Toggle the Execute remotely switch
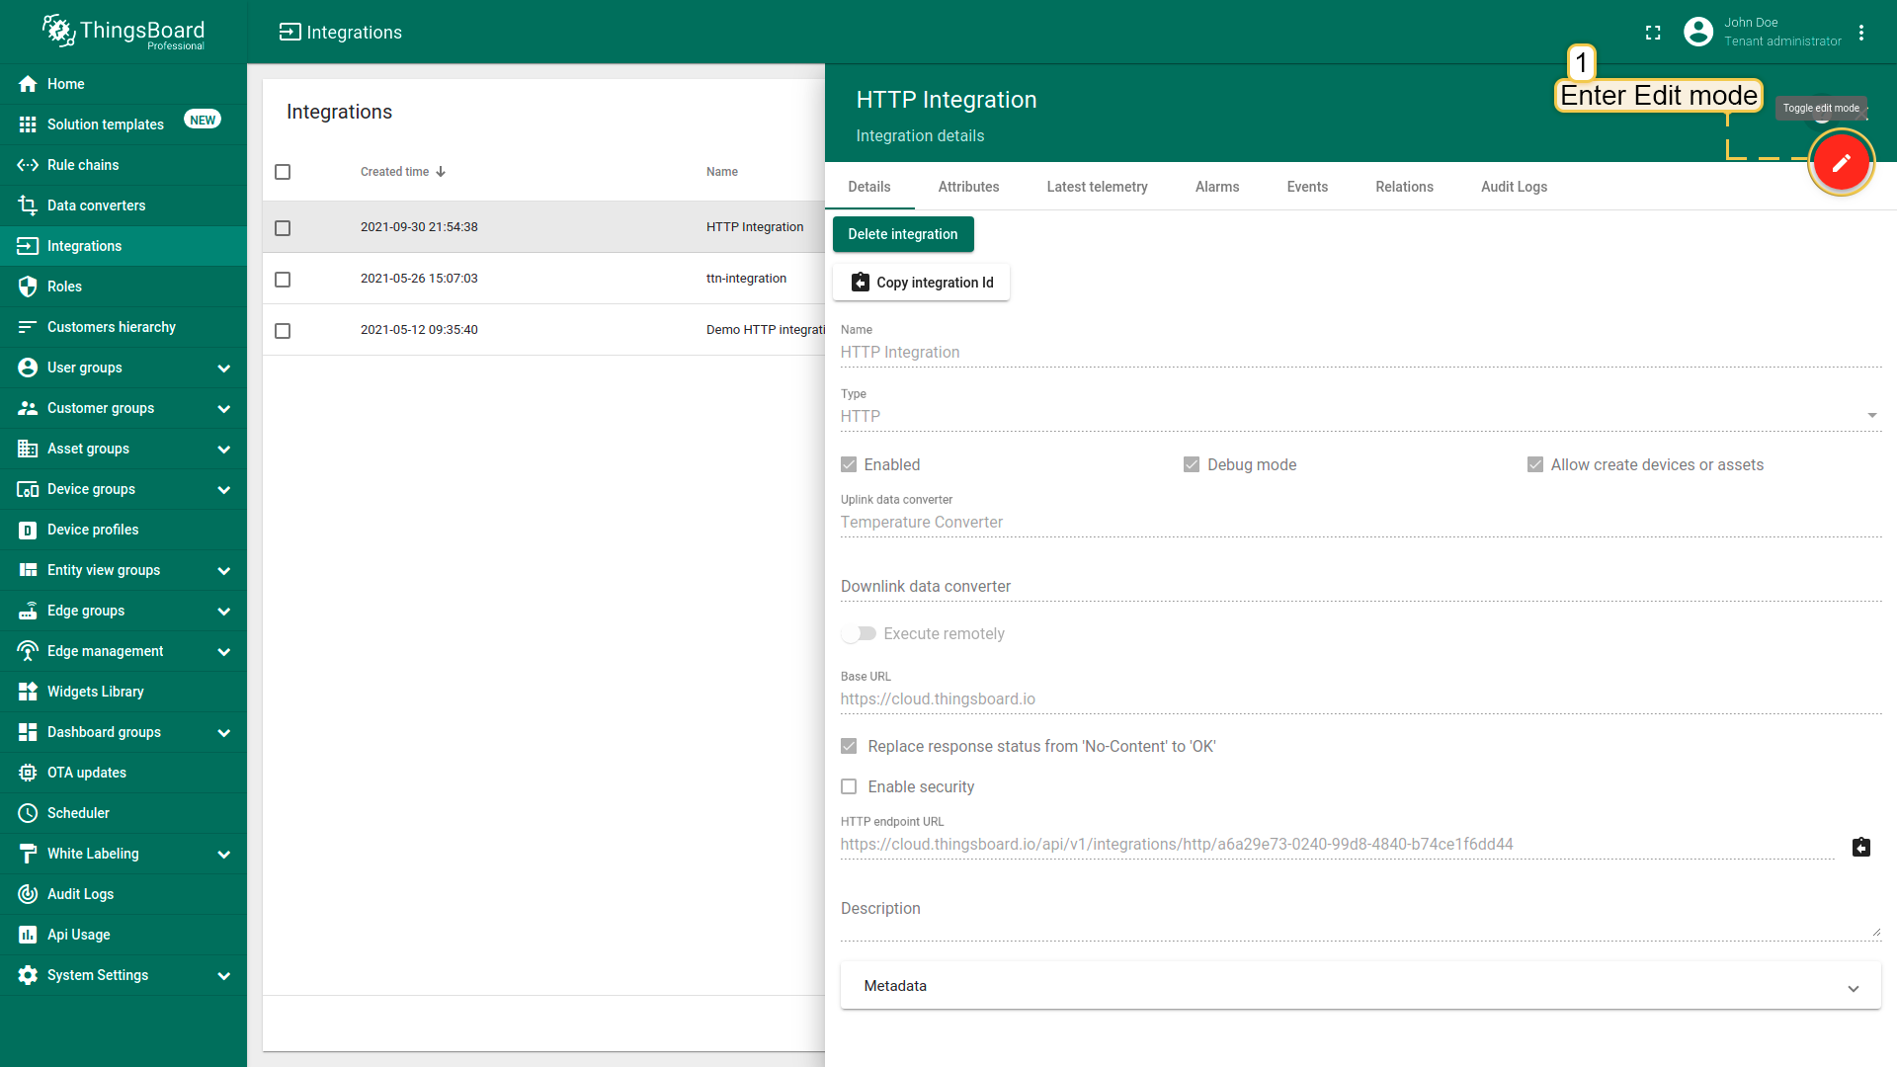The height and width of the screenshot is (1067, 1897). (859, 633)
